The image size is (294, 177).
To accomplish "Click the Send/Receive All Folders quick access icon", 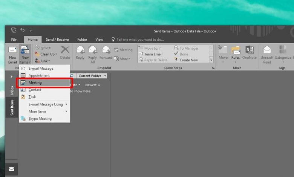I will click(x=14, y=30).
